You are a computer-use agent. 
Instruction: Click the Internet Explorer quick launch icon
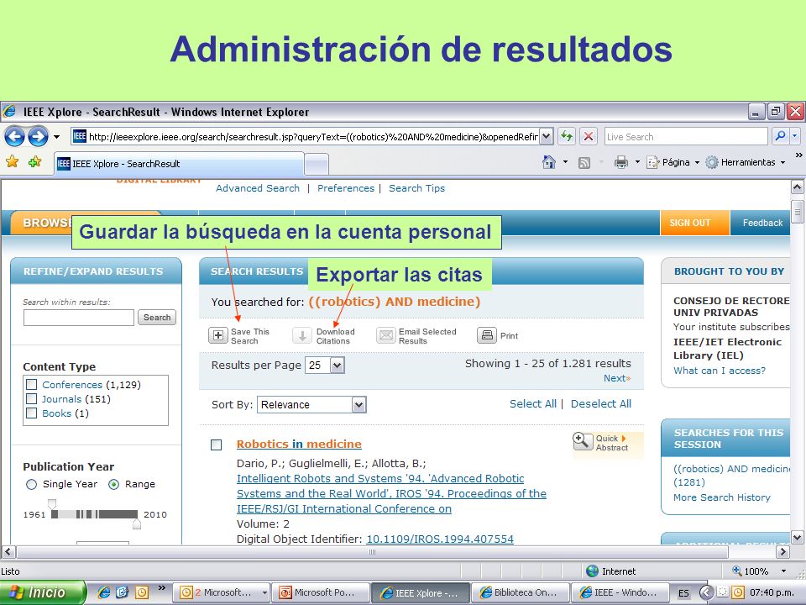coord(104,592)
